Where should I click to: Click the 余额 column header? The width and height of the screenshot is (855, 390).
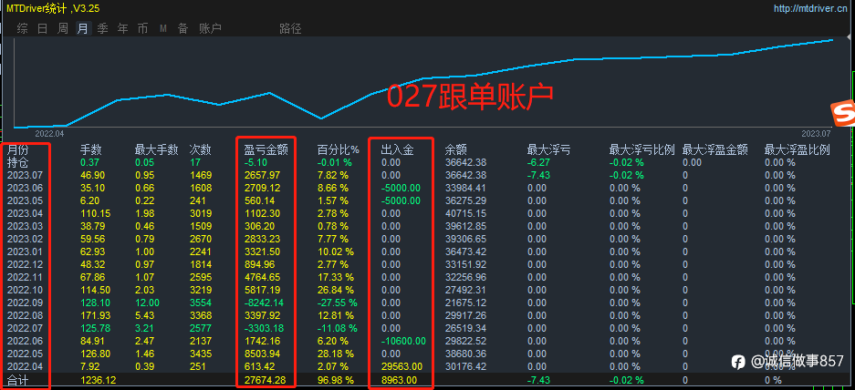pyautogui.click(x=456, y=149)
